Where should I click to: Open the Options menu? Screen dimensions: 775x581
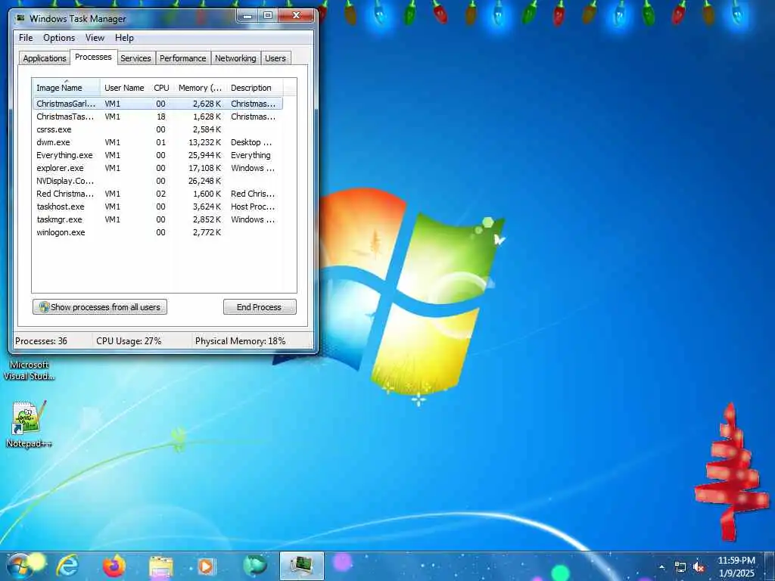[x=59, y=38]
